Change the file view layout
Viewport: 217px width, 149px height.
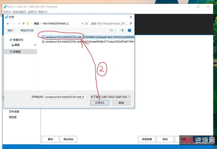point(111,30)
